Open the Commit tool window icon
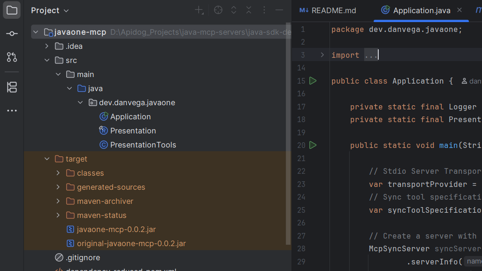 click(12, 33)
